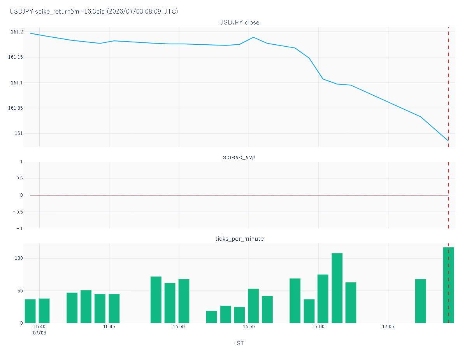Click the tallest tick bar at the red dashed line
Viewport: 467px width, 350px height.
pyautogui.click(x=448, y=285)
